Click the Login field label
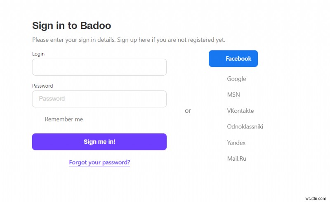 click(38, 54)
